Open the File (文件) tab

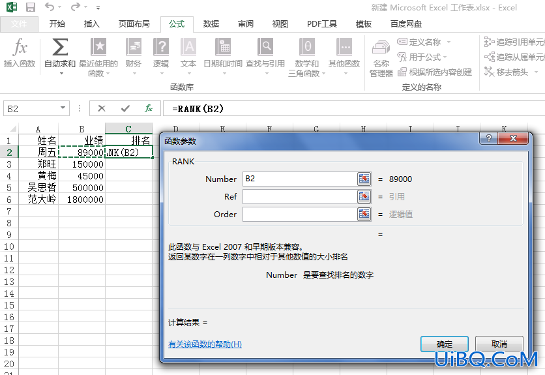click(19, 24)
